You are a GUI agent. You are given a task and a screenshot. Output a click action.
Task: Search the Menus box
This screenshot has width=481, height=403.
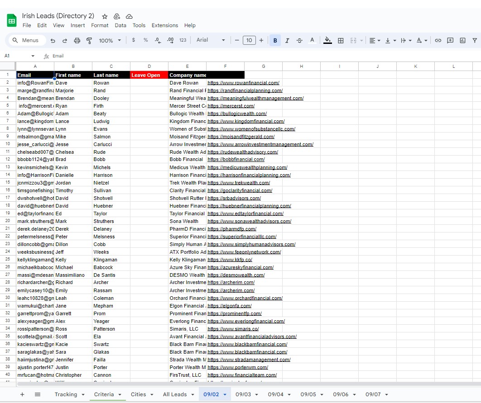[x=26, y=40]
